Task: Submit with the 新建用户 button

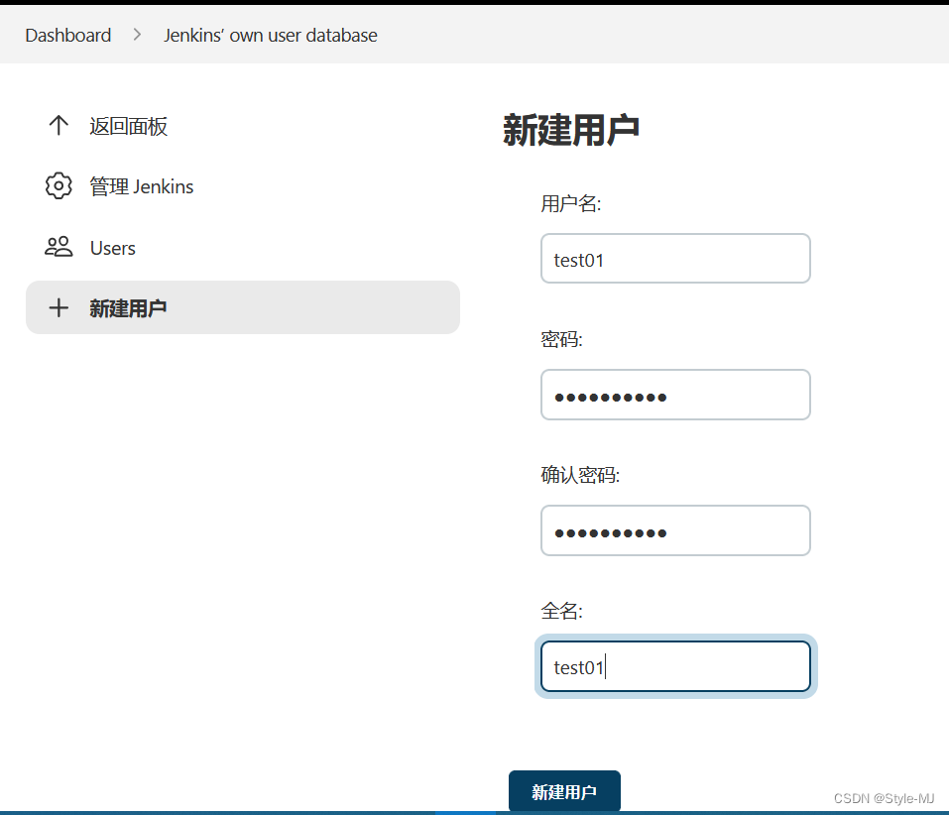Action: (x=564, y=791)
